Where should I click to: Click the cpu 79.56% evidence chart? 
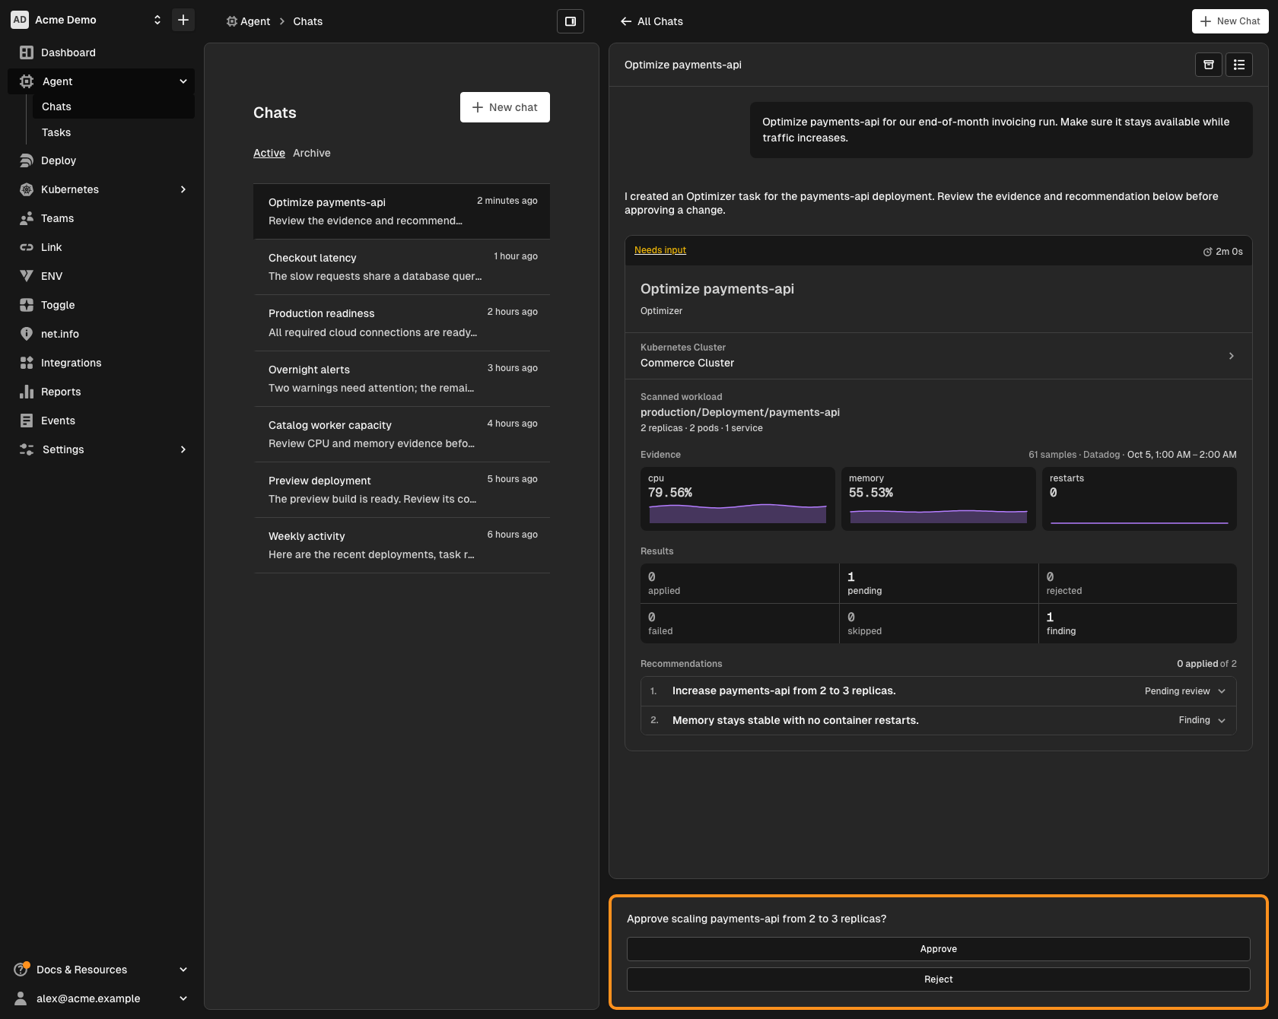click(x=738, y=499)
